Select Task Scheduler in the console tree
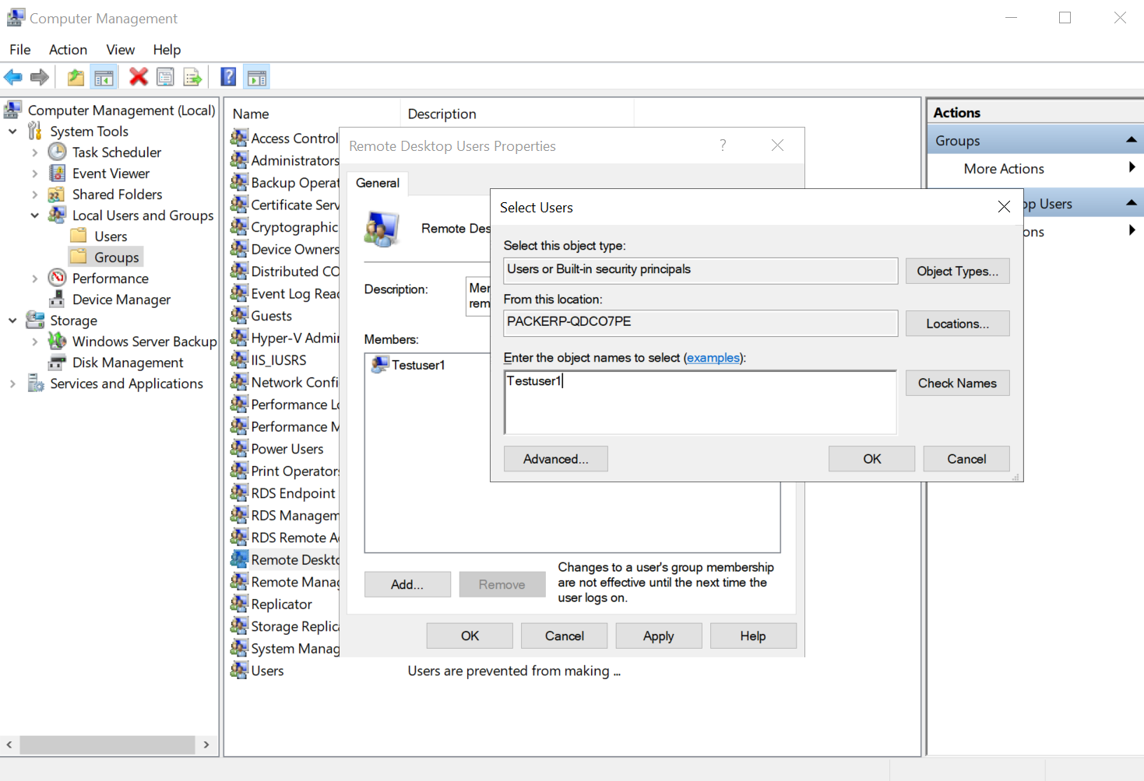Viewport: 1144px width, 781px height. [x=117, y=152]
